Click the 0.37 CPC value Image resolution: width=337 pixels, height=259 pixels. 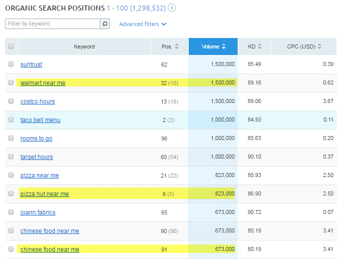pos(328,156)
